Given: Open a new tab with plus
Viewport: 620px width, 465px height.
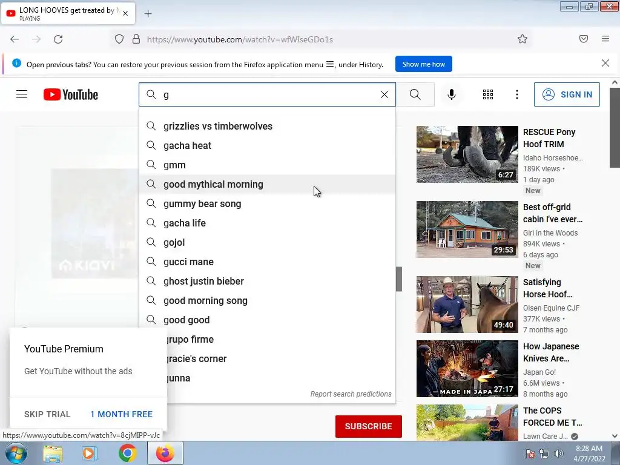Looking at the screenshot, I should pyautogui.click(x=148, y=14).
